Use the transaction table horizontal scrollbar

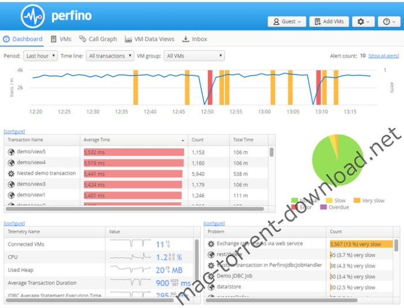pyautogui.click(x=134, y=209)
